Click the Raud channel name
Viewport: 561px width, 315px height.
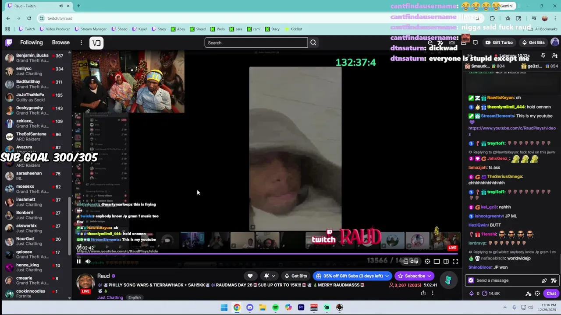click(103, 276)
